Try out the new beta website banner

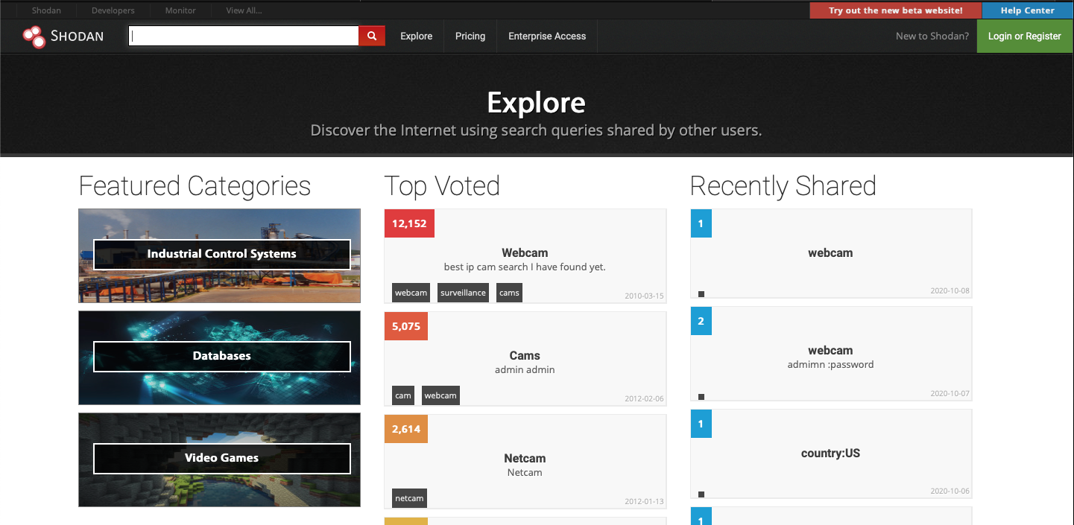click(895, 10)
